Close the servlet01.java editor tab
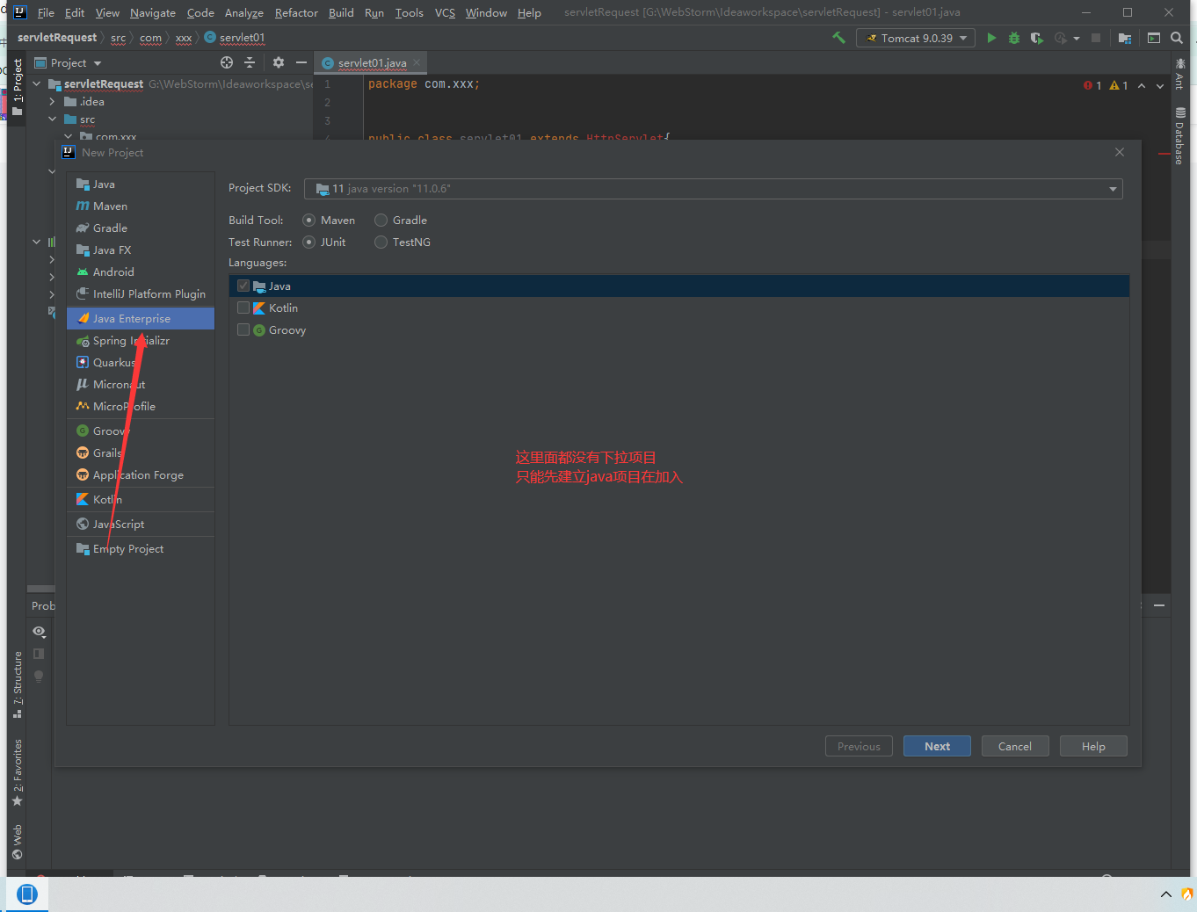The height and width of the screenshot is (912, 1197). (x=417, y=62)
